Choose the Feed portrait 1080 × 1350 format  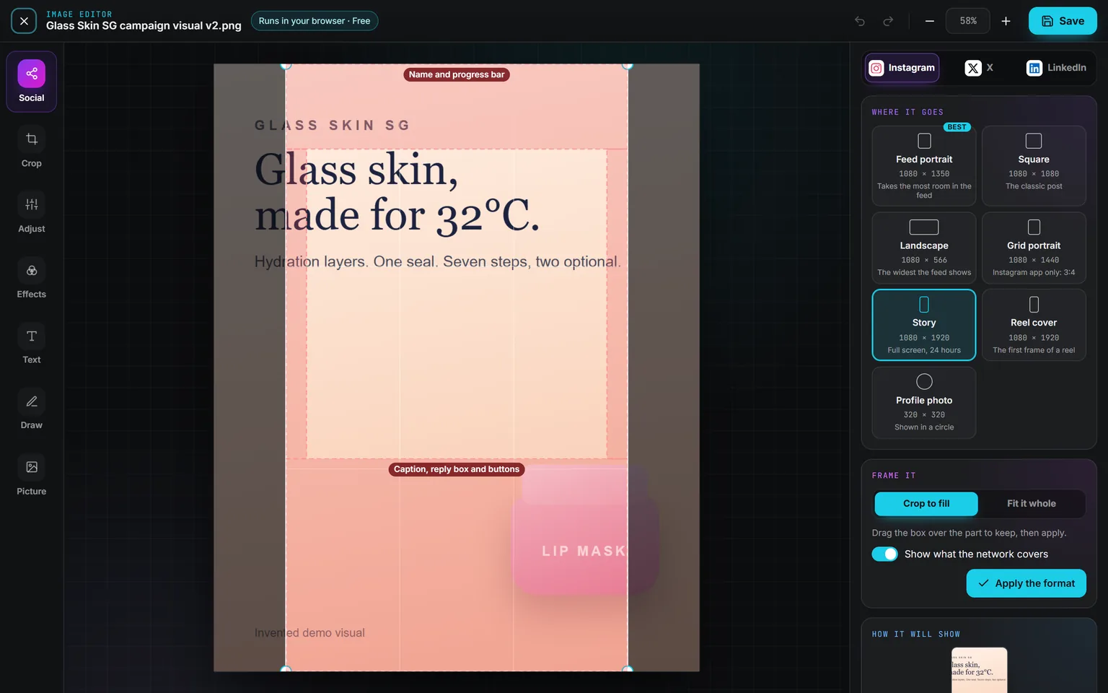coord(924,166)
